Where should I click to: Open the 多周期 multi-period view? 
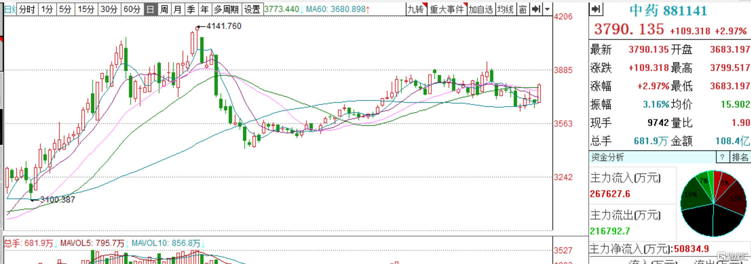coord(226,9)
